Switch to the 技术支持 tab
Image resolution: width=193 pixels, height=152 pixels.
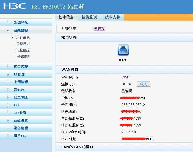pos(112,17)
